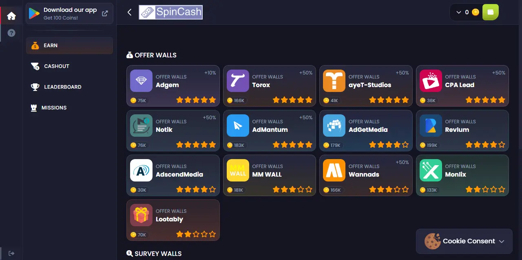This screenshot has width=522, height=260.
Task: Expand the Cookie Consent chevron
Action: [x=502, y=241]
